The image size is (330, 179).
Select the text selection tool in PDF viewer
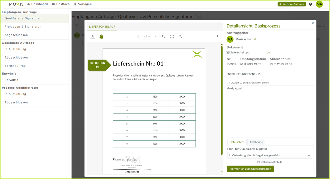(x=93, y=36)
